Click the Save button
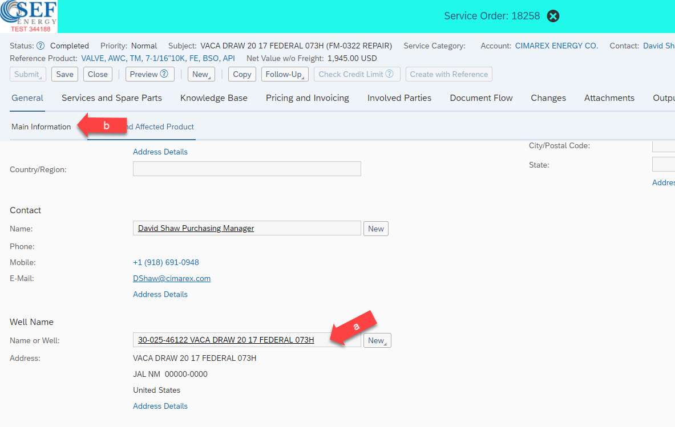This screenshot has height=427, width=675. pyautogui.click(x=64, y=74)
